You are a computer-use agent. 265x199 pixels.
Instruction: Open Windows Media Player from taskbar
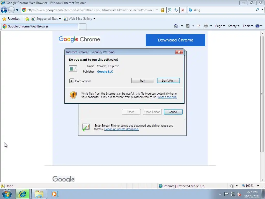[55, 194]
